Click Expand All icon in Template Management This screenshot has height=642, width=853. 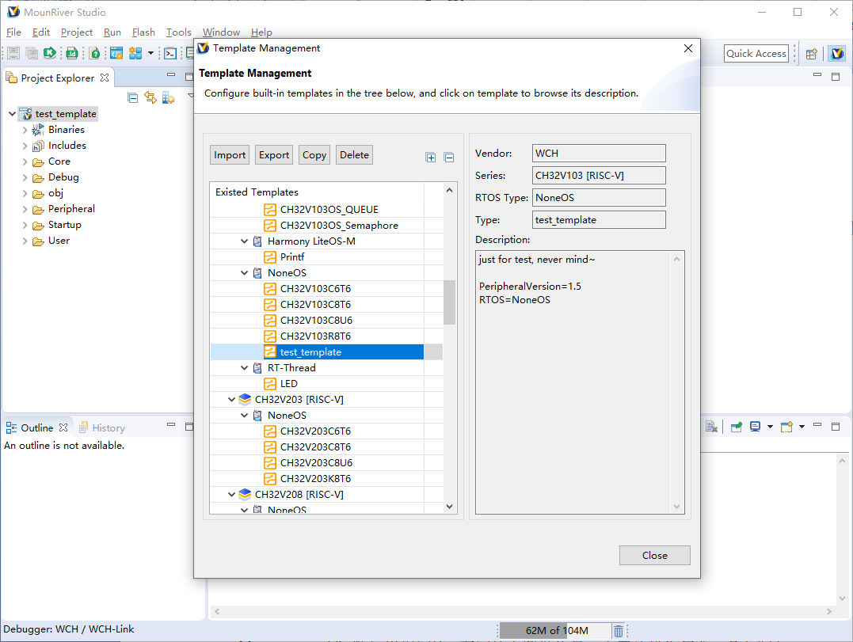[x=431, y=158]
